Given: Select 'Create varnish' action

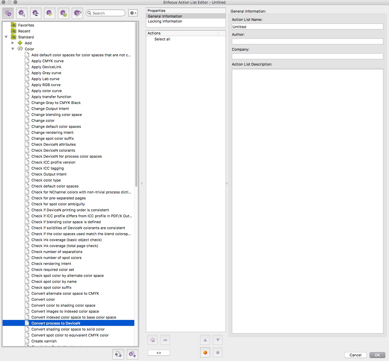Looking at the screenshot, I should pyautogui.click(x=44, y=341).
